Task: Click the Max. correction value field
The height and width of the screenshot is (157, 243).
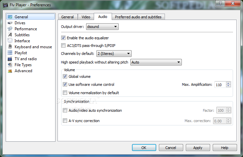Action: (219, 121)
